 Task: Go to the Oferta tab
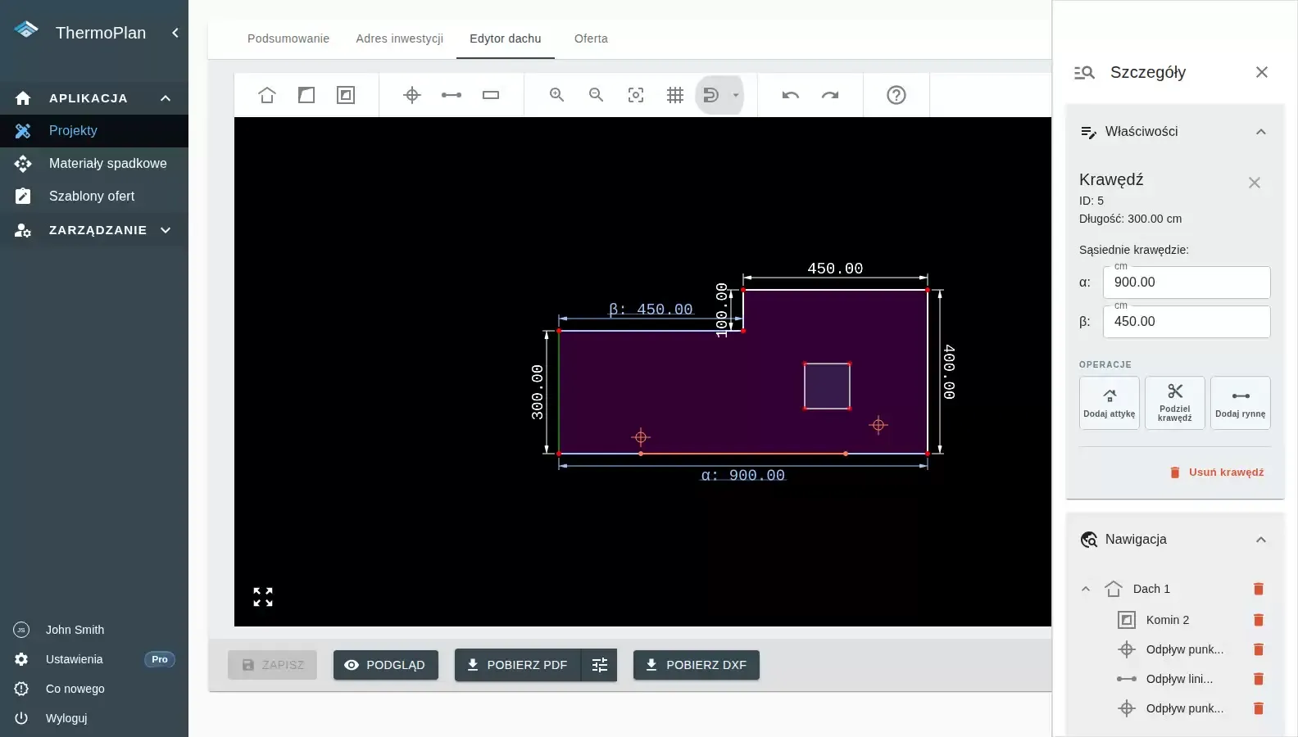point(591,38)
